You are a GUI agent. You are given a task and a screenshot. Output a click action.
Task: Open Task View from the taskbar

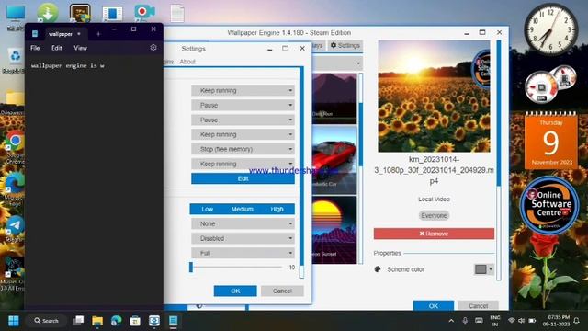[79, 321]
